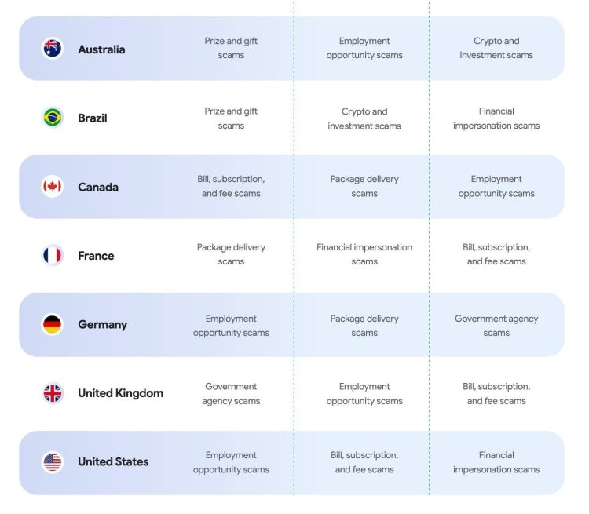
Task: Click the Canada flag icon
Action: [53, 187]
